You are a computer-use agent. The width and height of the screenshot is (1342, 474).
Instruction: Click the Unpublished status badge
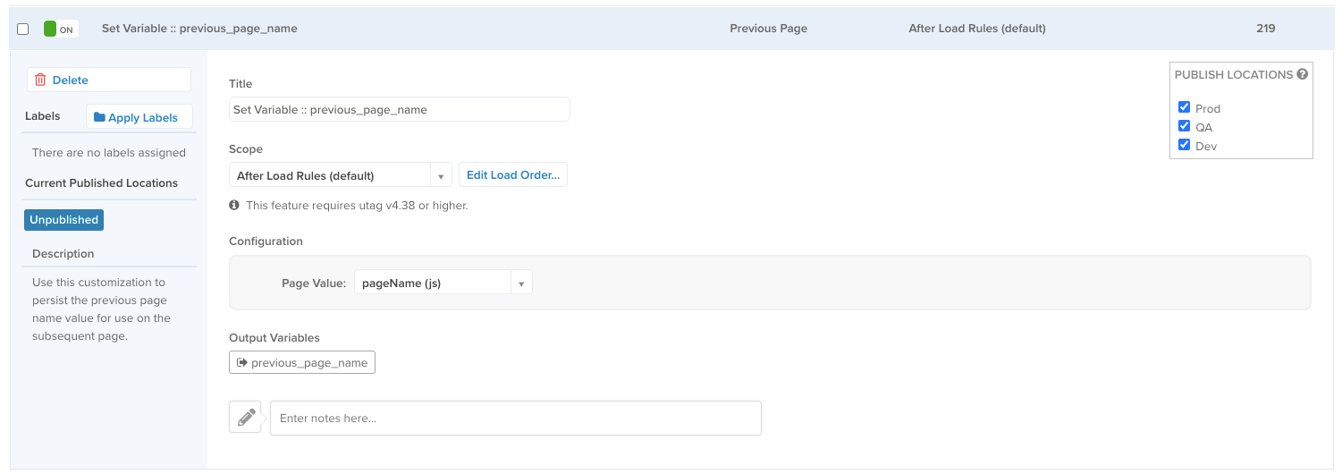tap(63, 220)
